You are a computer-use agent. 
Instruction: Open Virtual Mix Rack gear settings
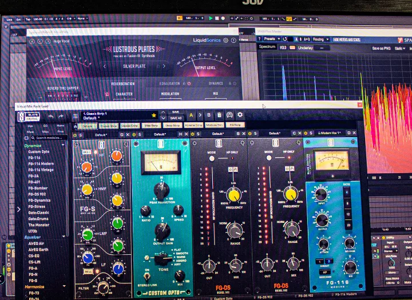click(240, 115)
